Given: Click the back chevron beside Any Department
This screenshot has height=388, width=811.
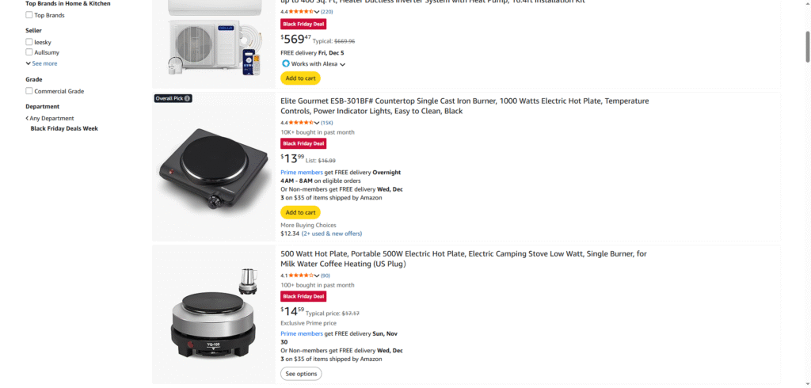Looking at the screenshot, I should point(27,118).
